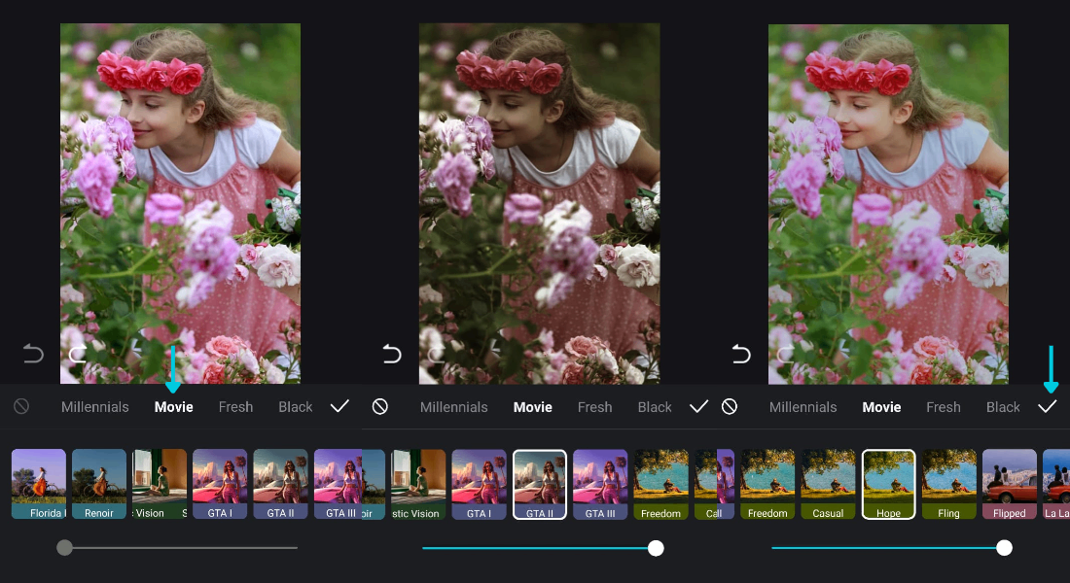Tap the redo arrow on the left screen
1070x583 pixels.
77,354
